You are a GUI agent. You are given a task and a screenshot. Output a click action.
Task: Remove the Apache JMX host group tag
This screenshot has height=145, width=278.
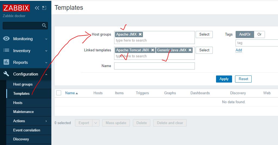tap(140, 34)
